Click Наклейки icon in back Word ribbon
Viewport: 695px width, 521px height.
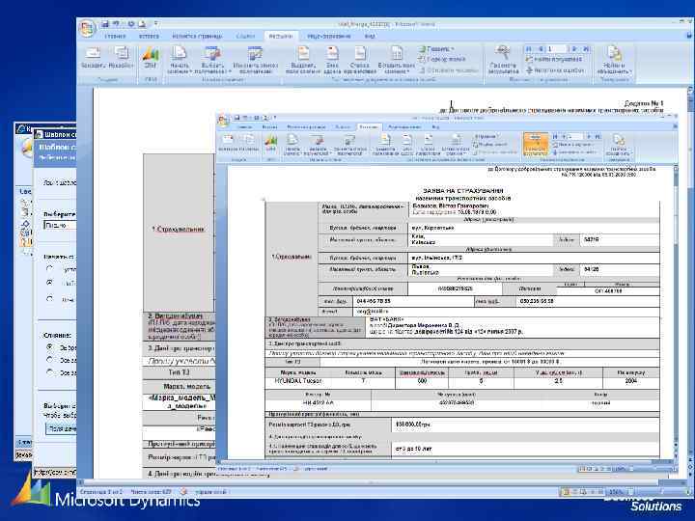pyautogui.click(x=121, y=58)
